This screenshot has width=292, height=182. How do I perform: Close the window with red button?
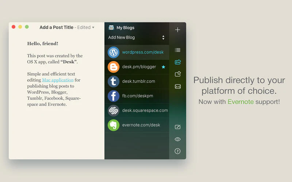pos(14,27)
